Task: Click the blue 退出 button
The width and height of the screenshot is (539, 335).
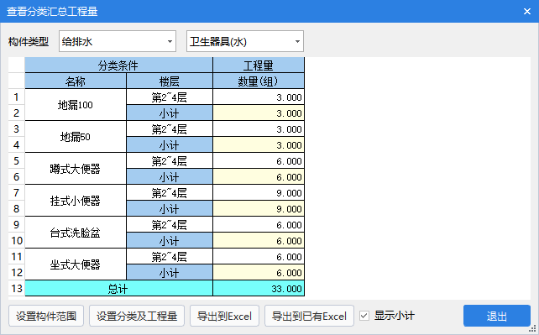Action: 497,316
